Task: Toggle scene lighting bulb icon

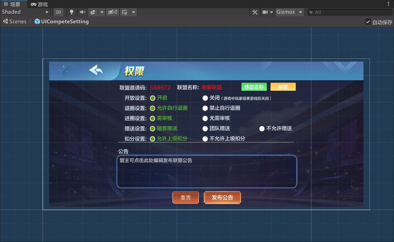Action: [72, 12]
